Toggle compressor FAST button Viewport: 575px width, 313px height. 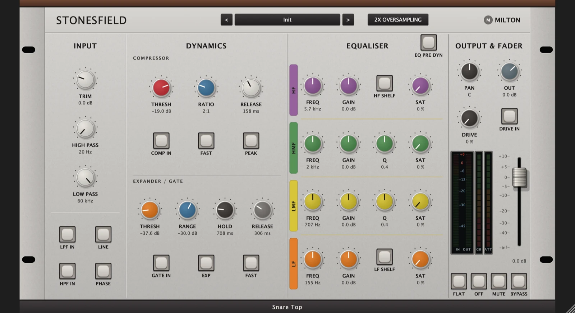pyautogui.click(x=206, y=141)
